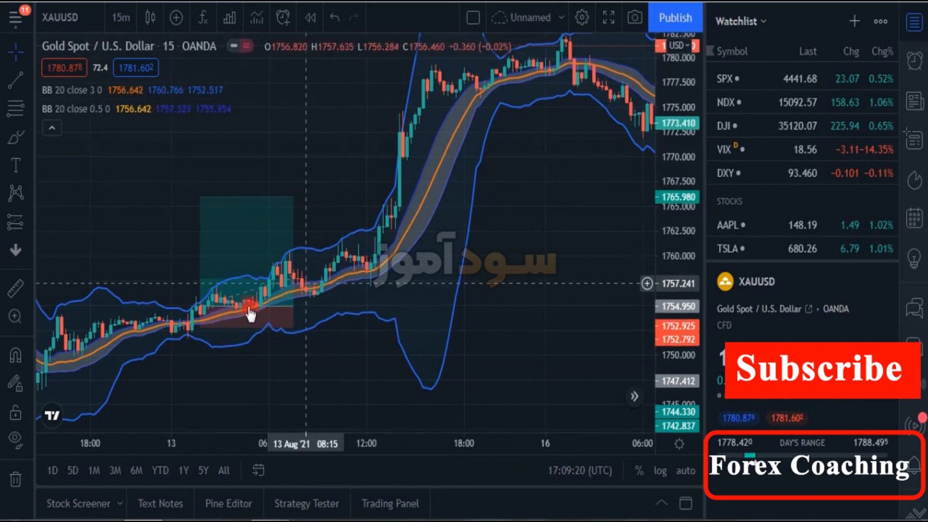
Task: Click the Publish button
Action: coord(675,18)
